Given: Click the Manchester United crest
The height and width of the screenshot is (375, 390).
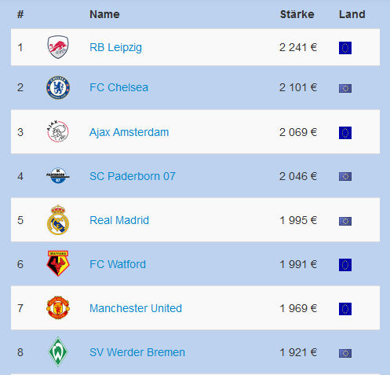Looking at the screenshot, I should pyautogui.click(x=58, y=307).
